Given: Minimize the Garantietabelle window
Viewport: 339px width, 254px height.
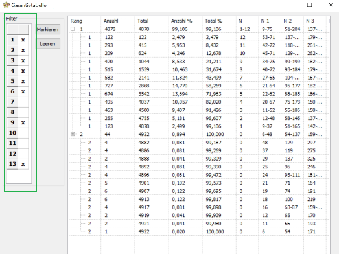Looking at the screenshot, I should (288, 5).
